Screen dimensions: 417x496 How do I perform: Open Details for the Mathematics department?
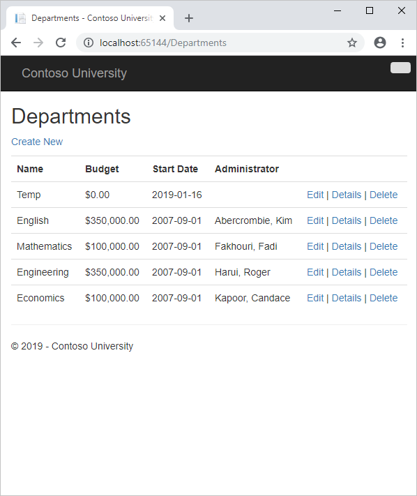tap(347, 246)
